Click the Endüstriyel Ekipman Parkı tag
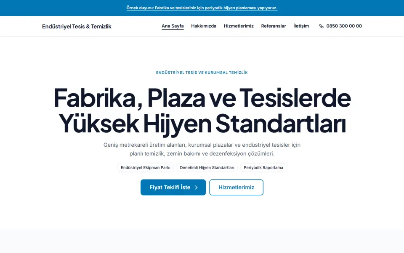The height and width of the screenshot is (253, 404). point(146,167)
